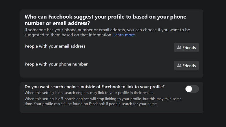Image resolution: width=226 pixels, height=127 pixels.
Task: Click the Friends label in the email row
Action: click(189, 48)
